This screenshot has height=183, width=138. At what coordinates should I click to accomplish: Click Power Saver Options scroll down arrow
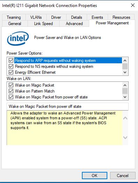[125, 72]
